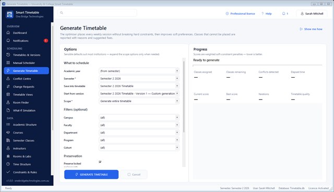This screenshot has height=192, width=334.
Task: Click status bar User: Sarah Mitchell text
Action: click(264, 188)
